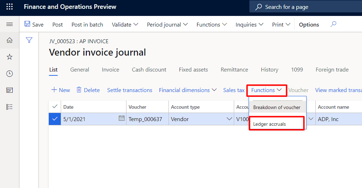The image size is (362, 188).
Task: Open the app launcher waffle icon
Action: pyautogui.click(x=10, y=7)
